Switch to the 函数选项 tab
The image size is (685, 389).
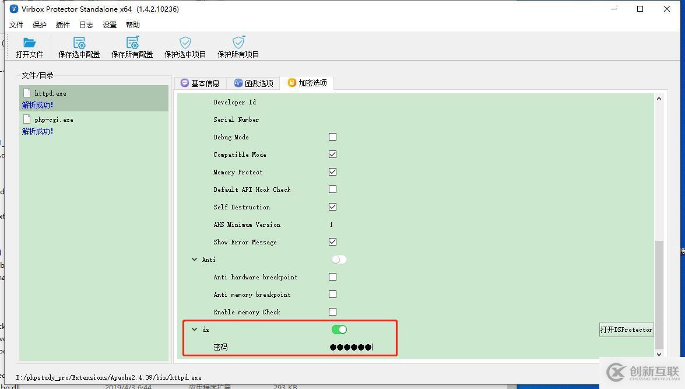[254, 83]
